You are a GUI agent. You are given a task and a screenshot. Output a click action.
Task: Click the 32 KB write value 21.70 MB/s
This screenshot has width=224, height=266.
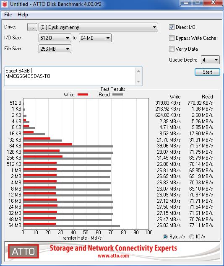(169, 139)
